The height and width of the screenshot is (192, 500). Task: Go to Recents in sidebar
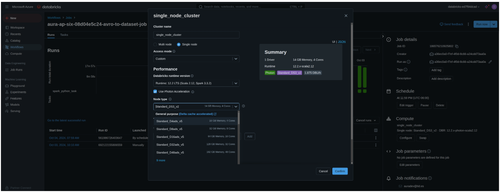tap(15, 34)
